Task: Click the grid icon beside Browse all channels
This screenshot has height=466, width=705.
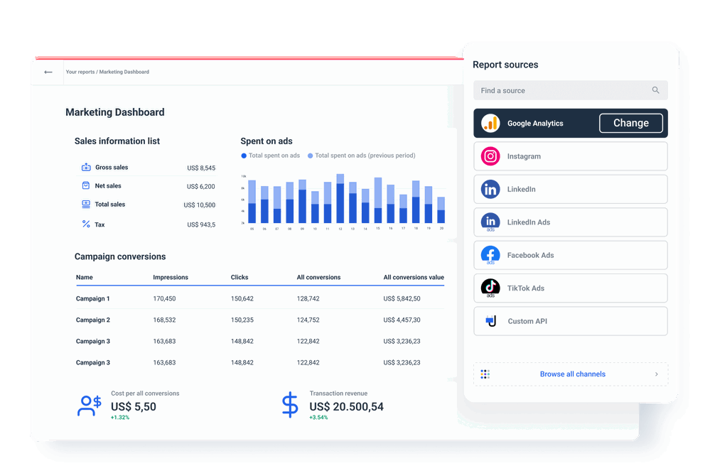Action: [485, 374]
